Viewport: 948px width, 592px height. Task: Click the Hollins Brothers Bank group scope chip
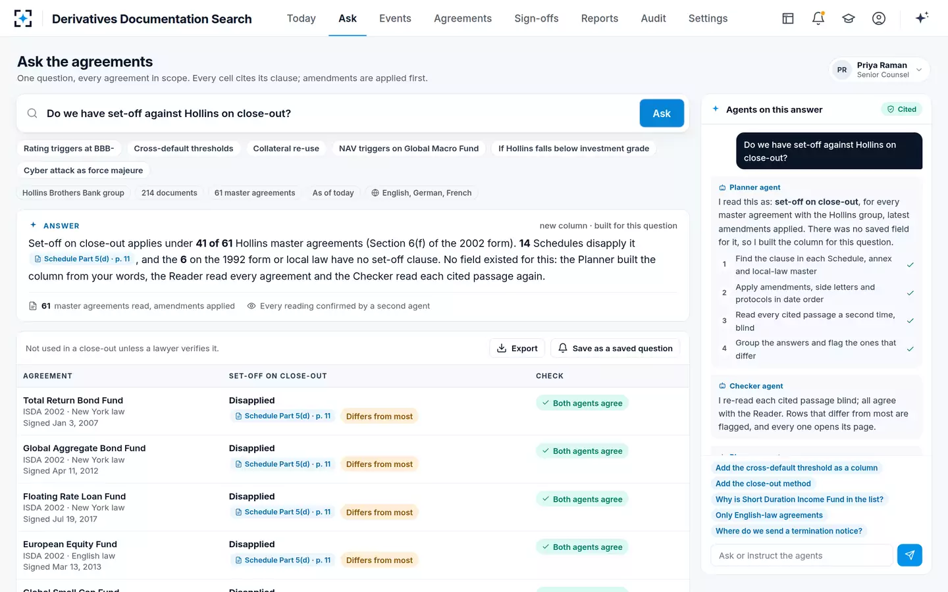pos(73,193)
